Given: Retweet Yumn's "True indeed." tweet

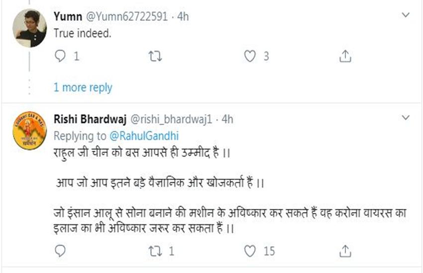Looking at the screenshot, I should 155,57.
